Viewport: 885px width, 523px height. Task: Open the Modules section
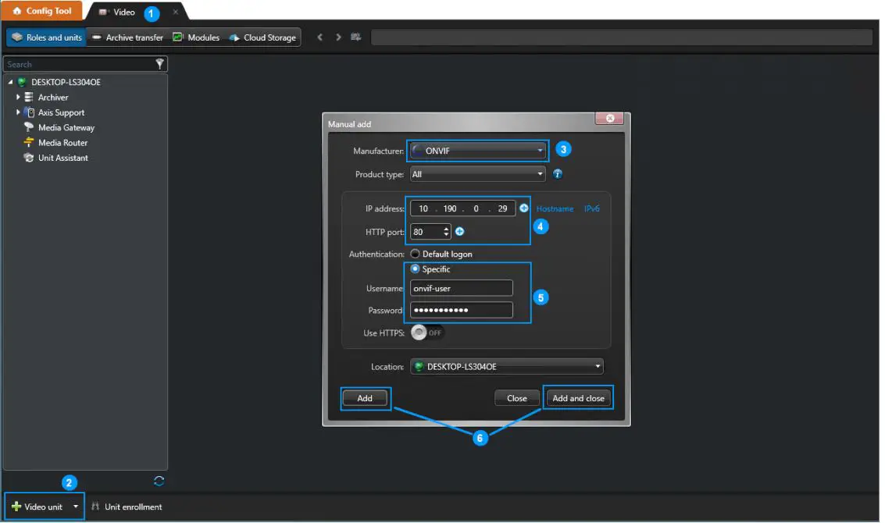[x=196, y=37]
